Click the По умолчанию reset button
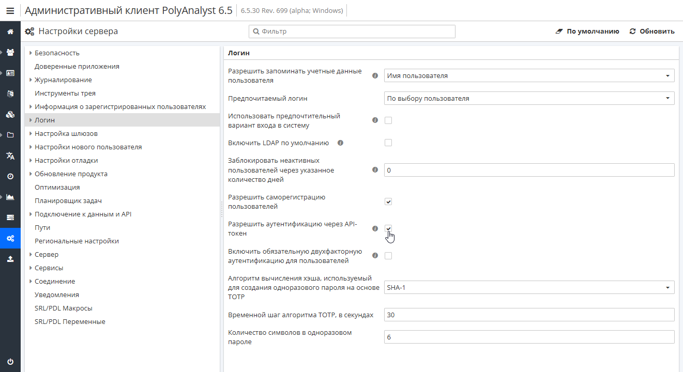 point(587,31)
